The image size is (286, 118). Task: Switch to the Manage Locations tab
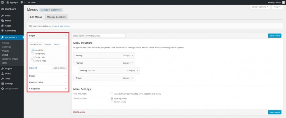pyautogui.click(x=57, y=17)
